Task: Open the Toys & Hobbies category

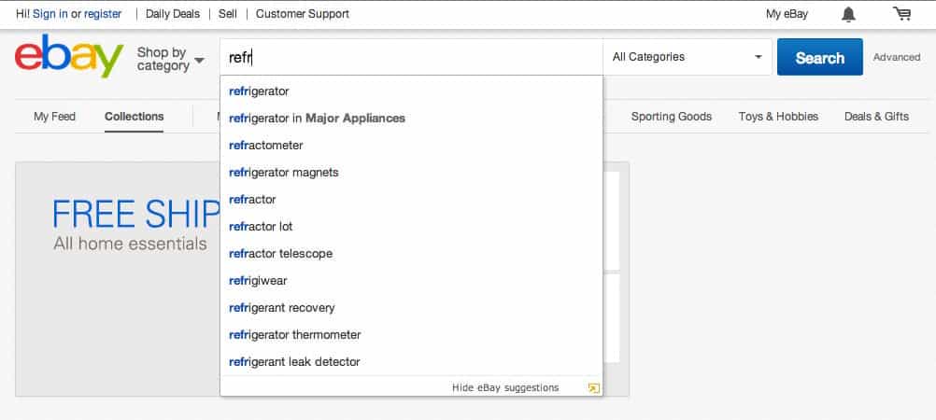Action: (778, 117)
